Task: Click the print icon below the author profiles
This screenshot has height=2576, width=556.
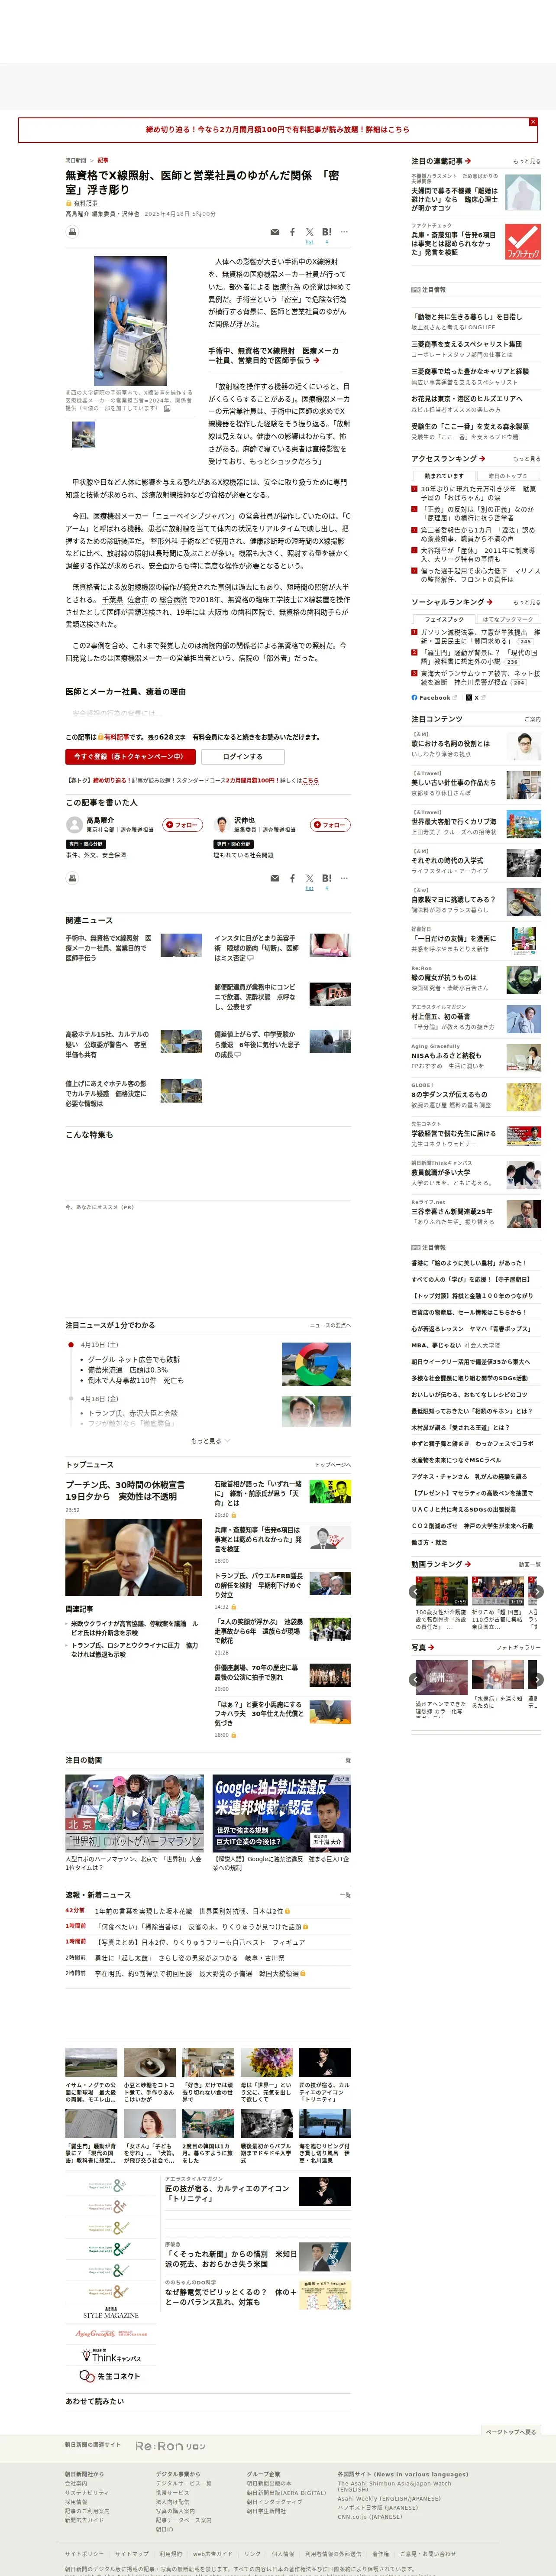Action: coord(72,878)
